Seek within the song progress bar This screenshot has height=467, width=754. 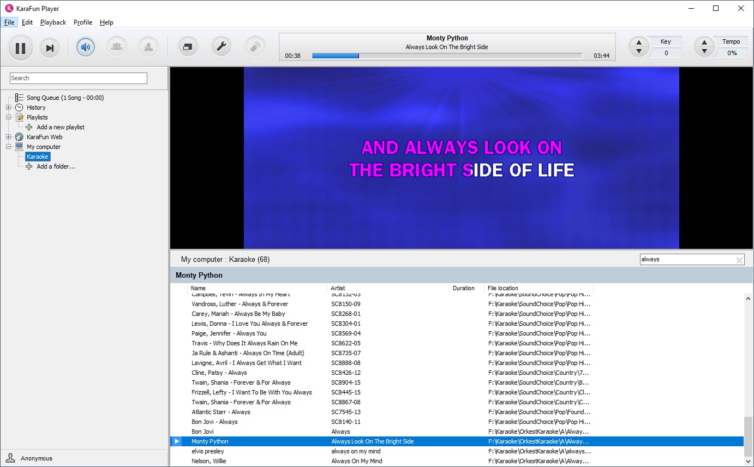click(x=447, y=56)
